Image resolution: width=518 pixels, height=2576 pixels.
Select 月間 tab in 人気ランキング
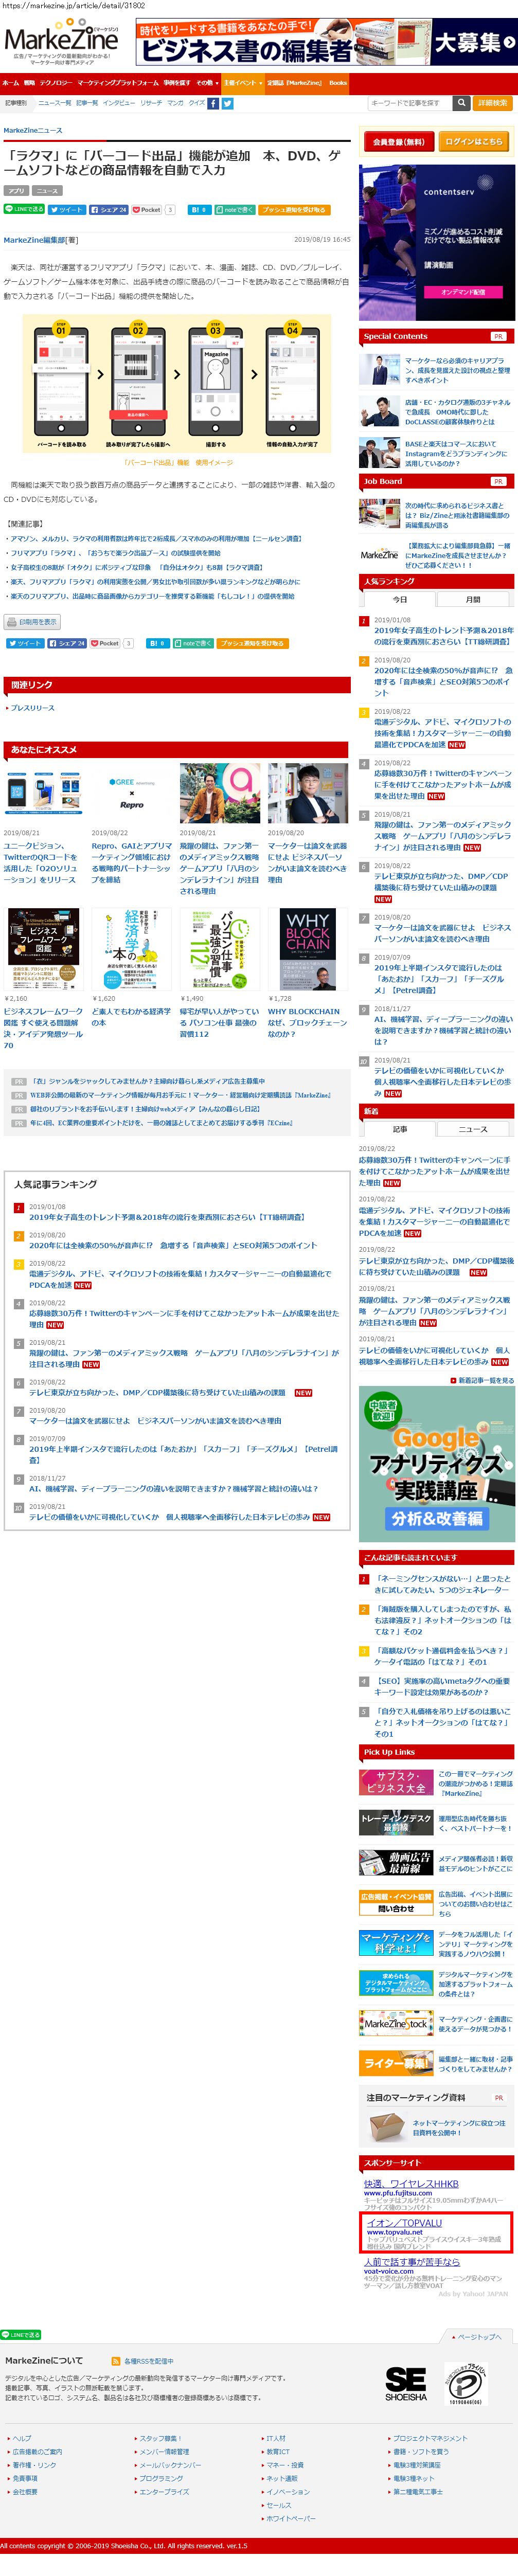tap(473, 600)
